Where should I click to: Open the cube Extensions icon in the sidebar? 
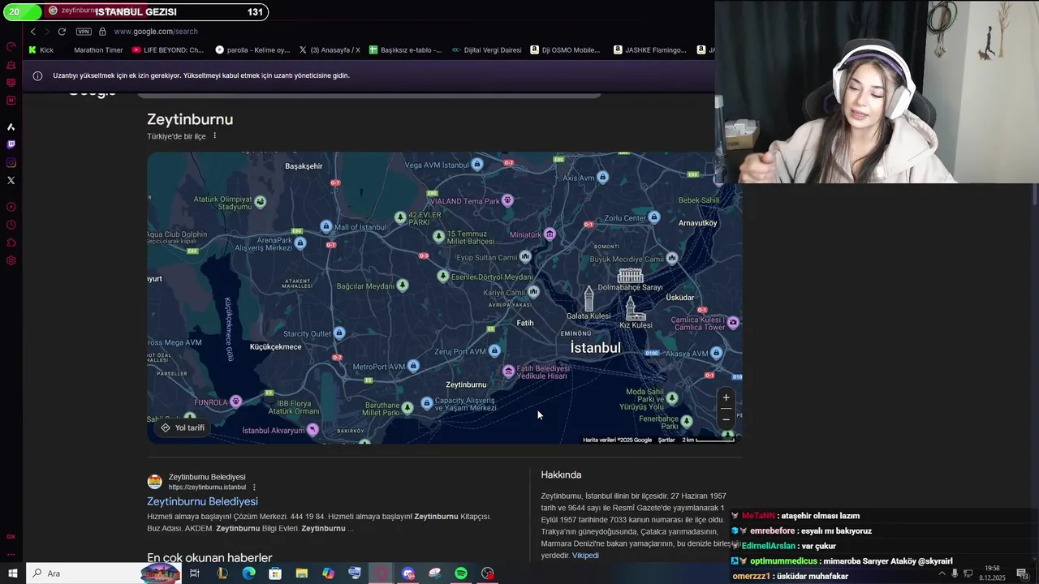click(x=11, y=243)
